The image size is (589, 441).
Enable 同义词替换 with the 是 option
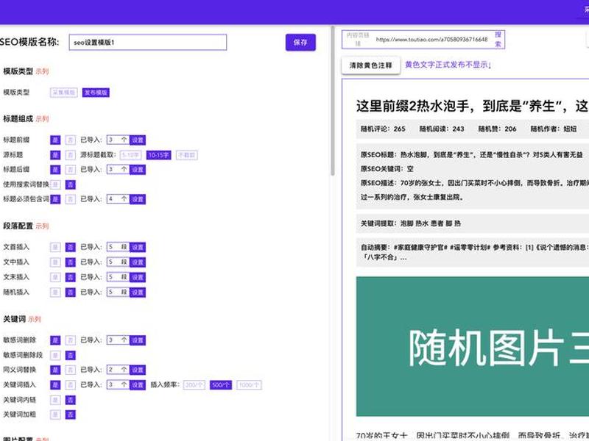(x=55, y=370)
